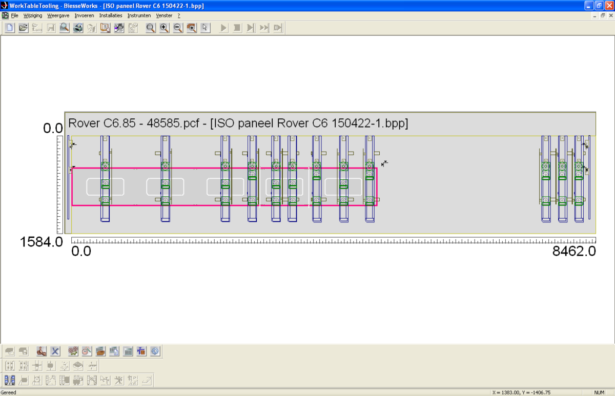Click the '1584.0' vertical axis value
Viewport: 615px width, 396px height.
click(42, 241)
